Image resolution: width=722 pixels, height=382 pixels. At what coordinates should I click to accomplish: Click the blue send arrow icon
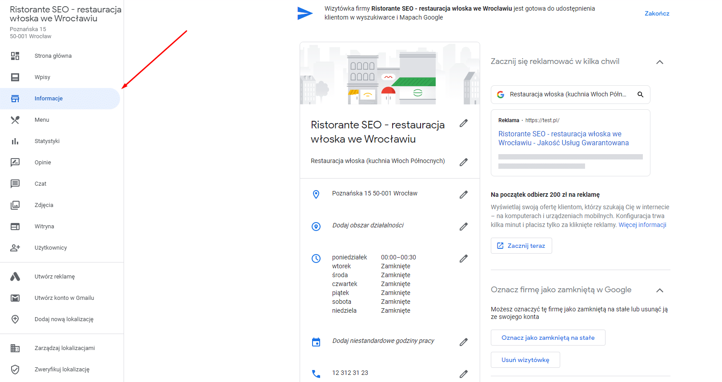(305, 13)
